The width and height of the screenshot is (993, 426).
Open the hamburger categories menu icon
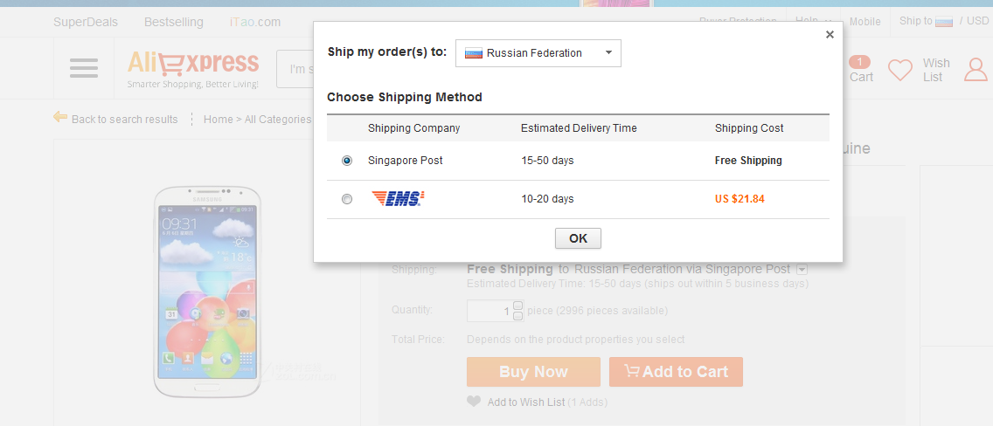(84, 68)
